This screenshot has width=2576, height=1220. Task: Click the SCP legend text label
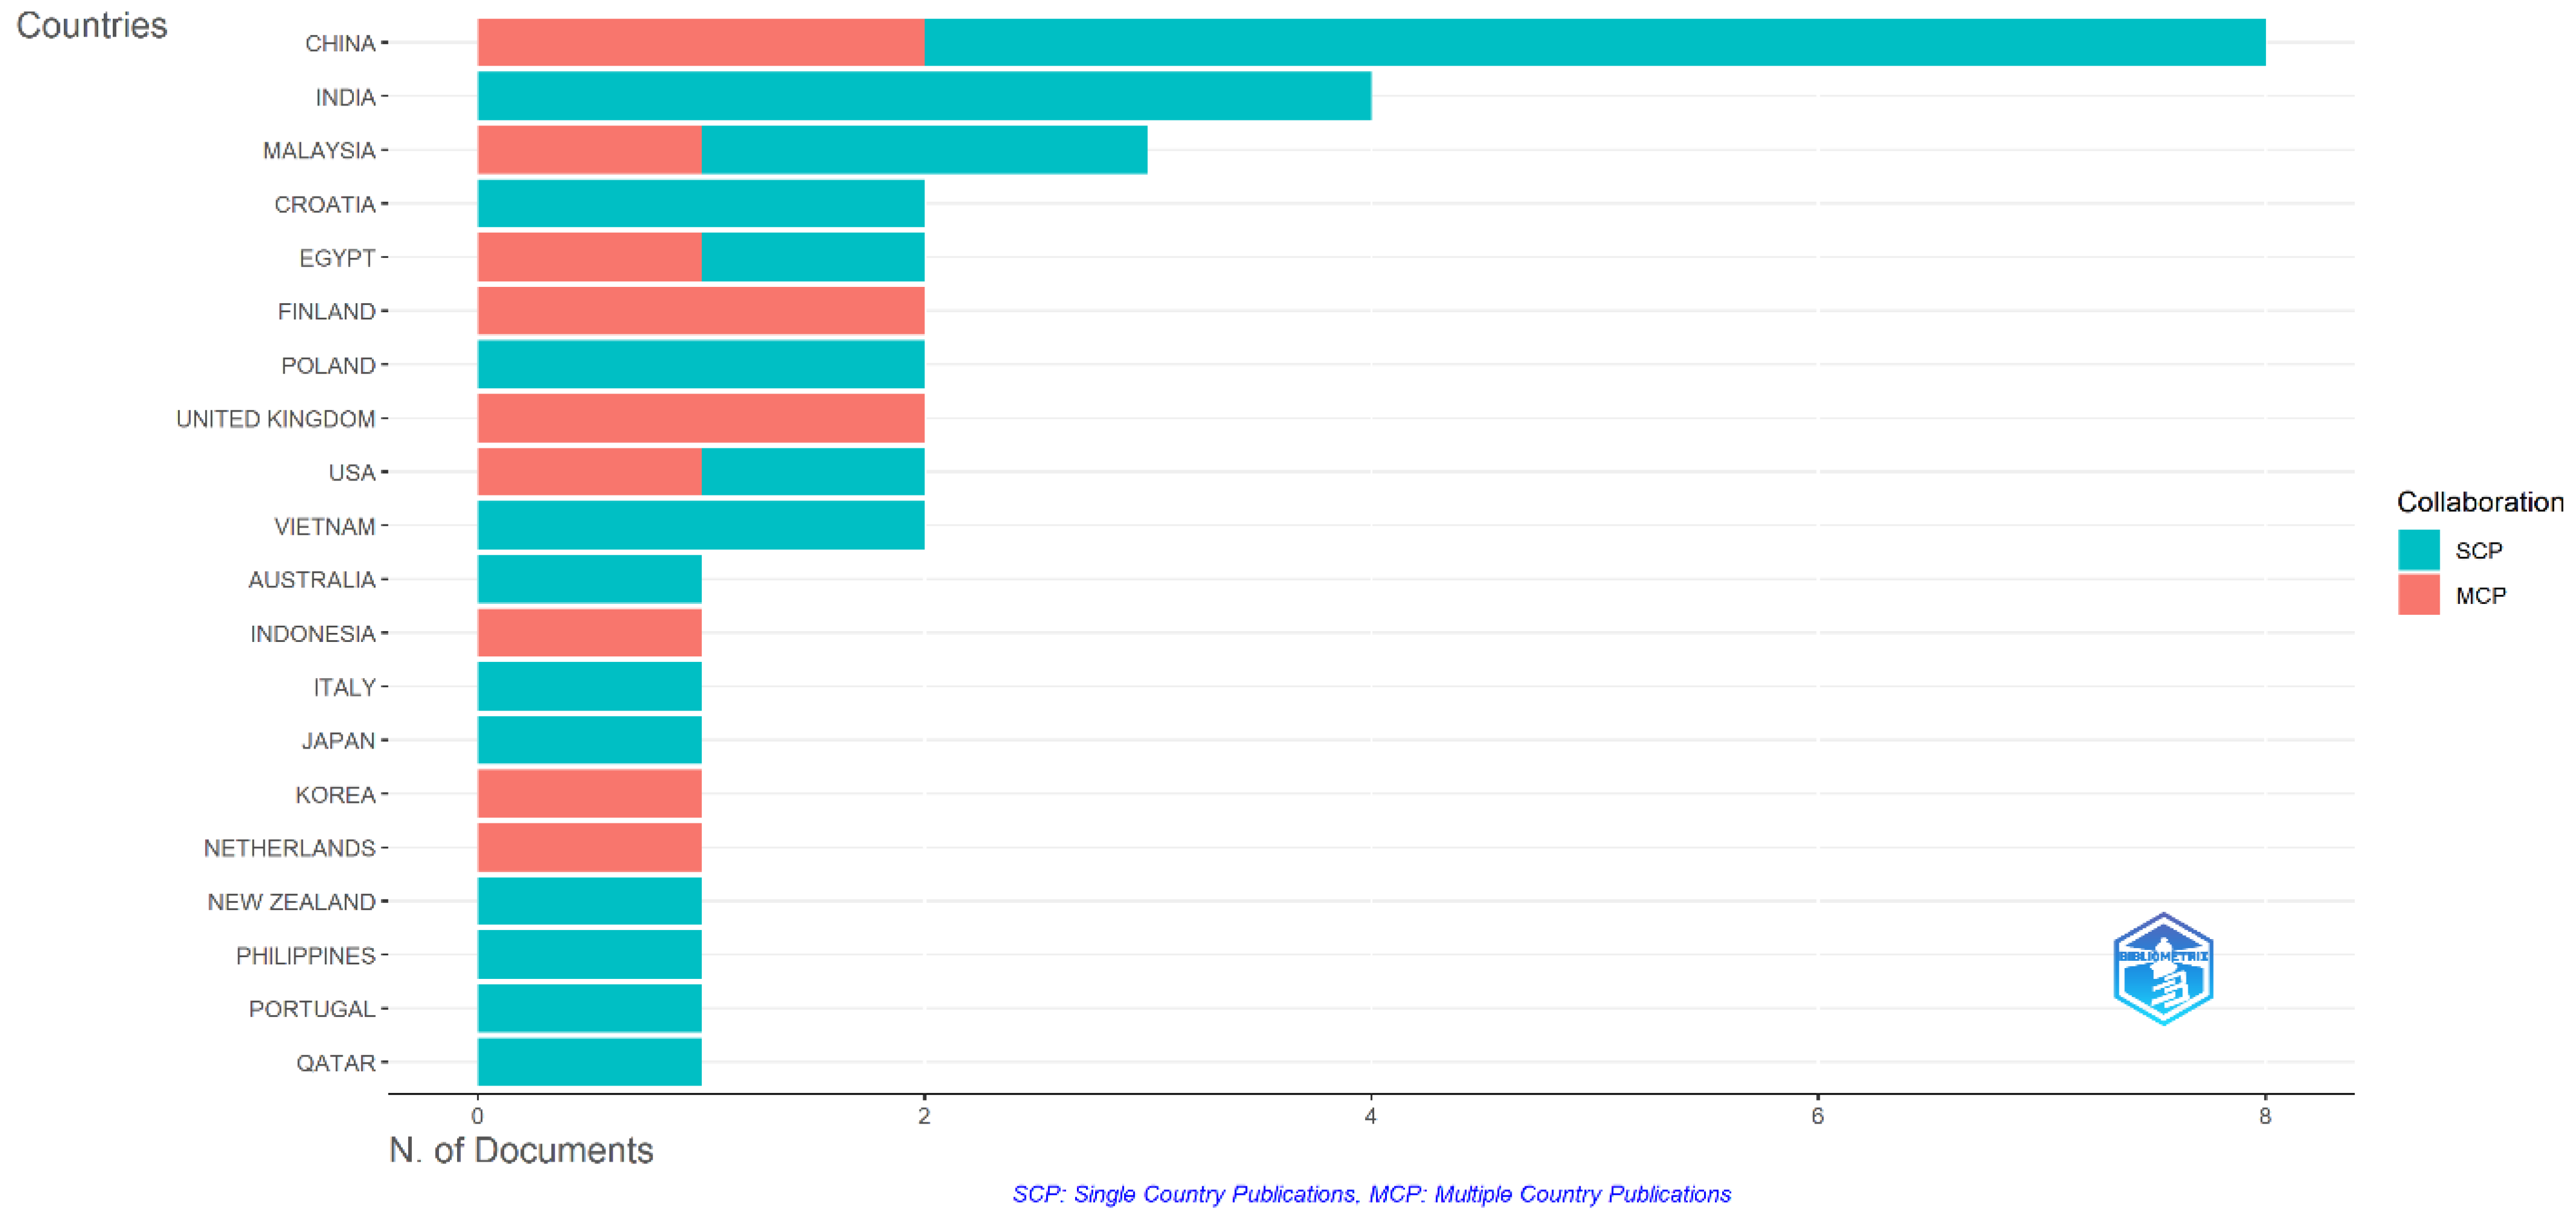pos(2478,551)
